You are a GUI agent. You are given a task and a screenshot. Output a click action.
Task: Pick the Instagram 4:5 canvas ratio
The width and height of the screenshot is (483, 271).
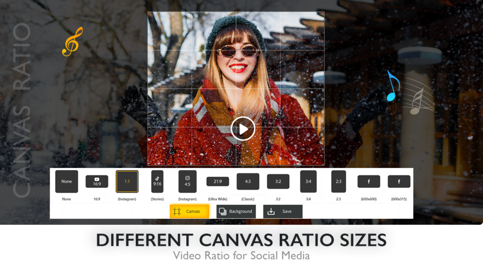pos(187,182)
